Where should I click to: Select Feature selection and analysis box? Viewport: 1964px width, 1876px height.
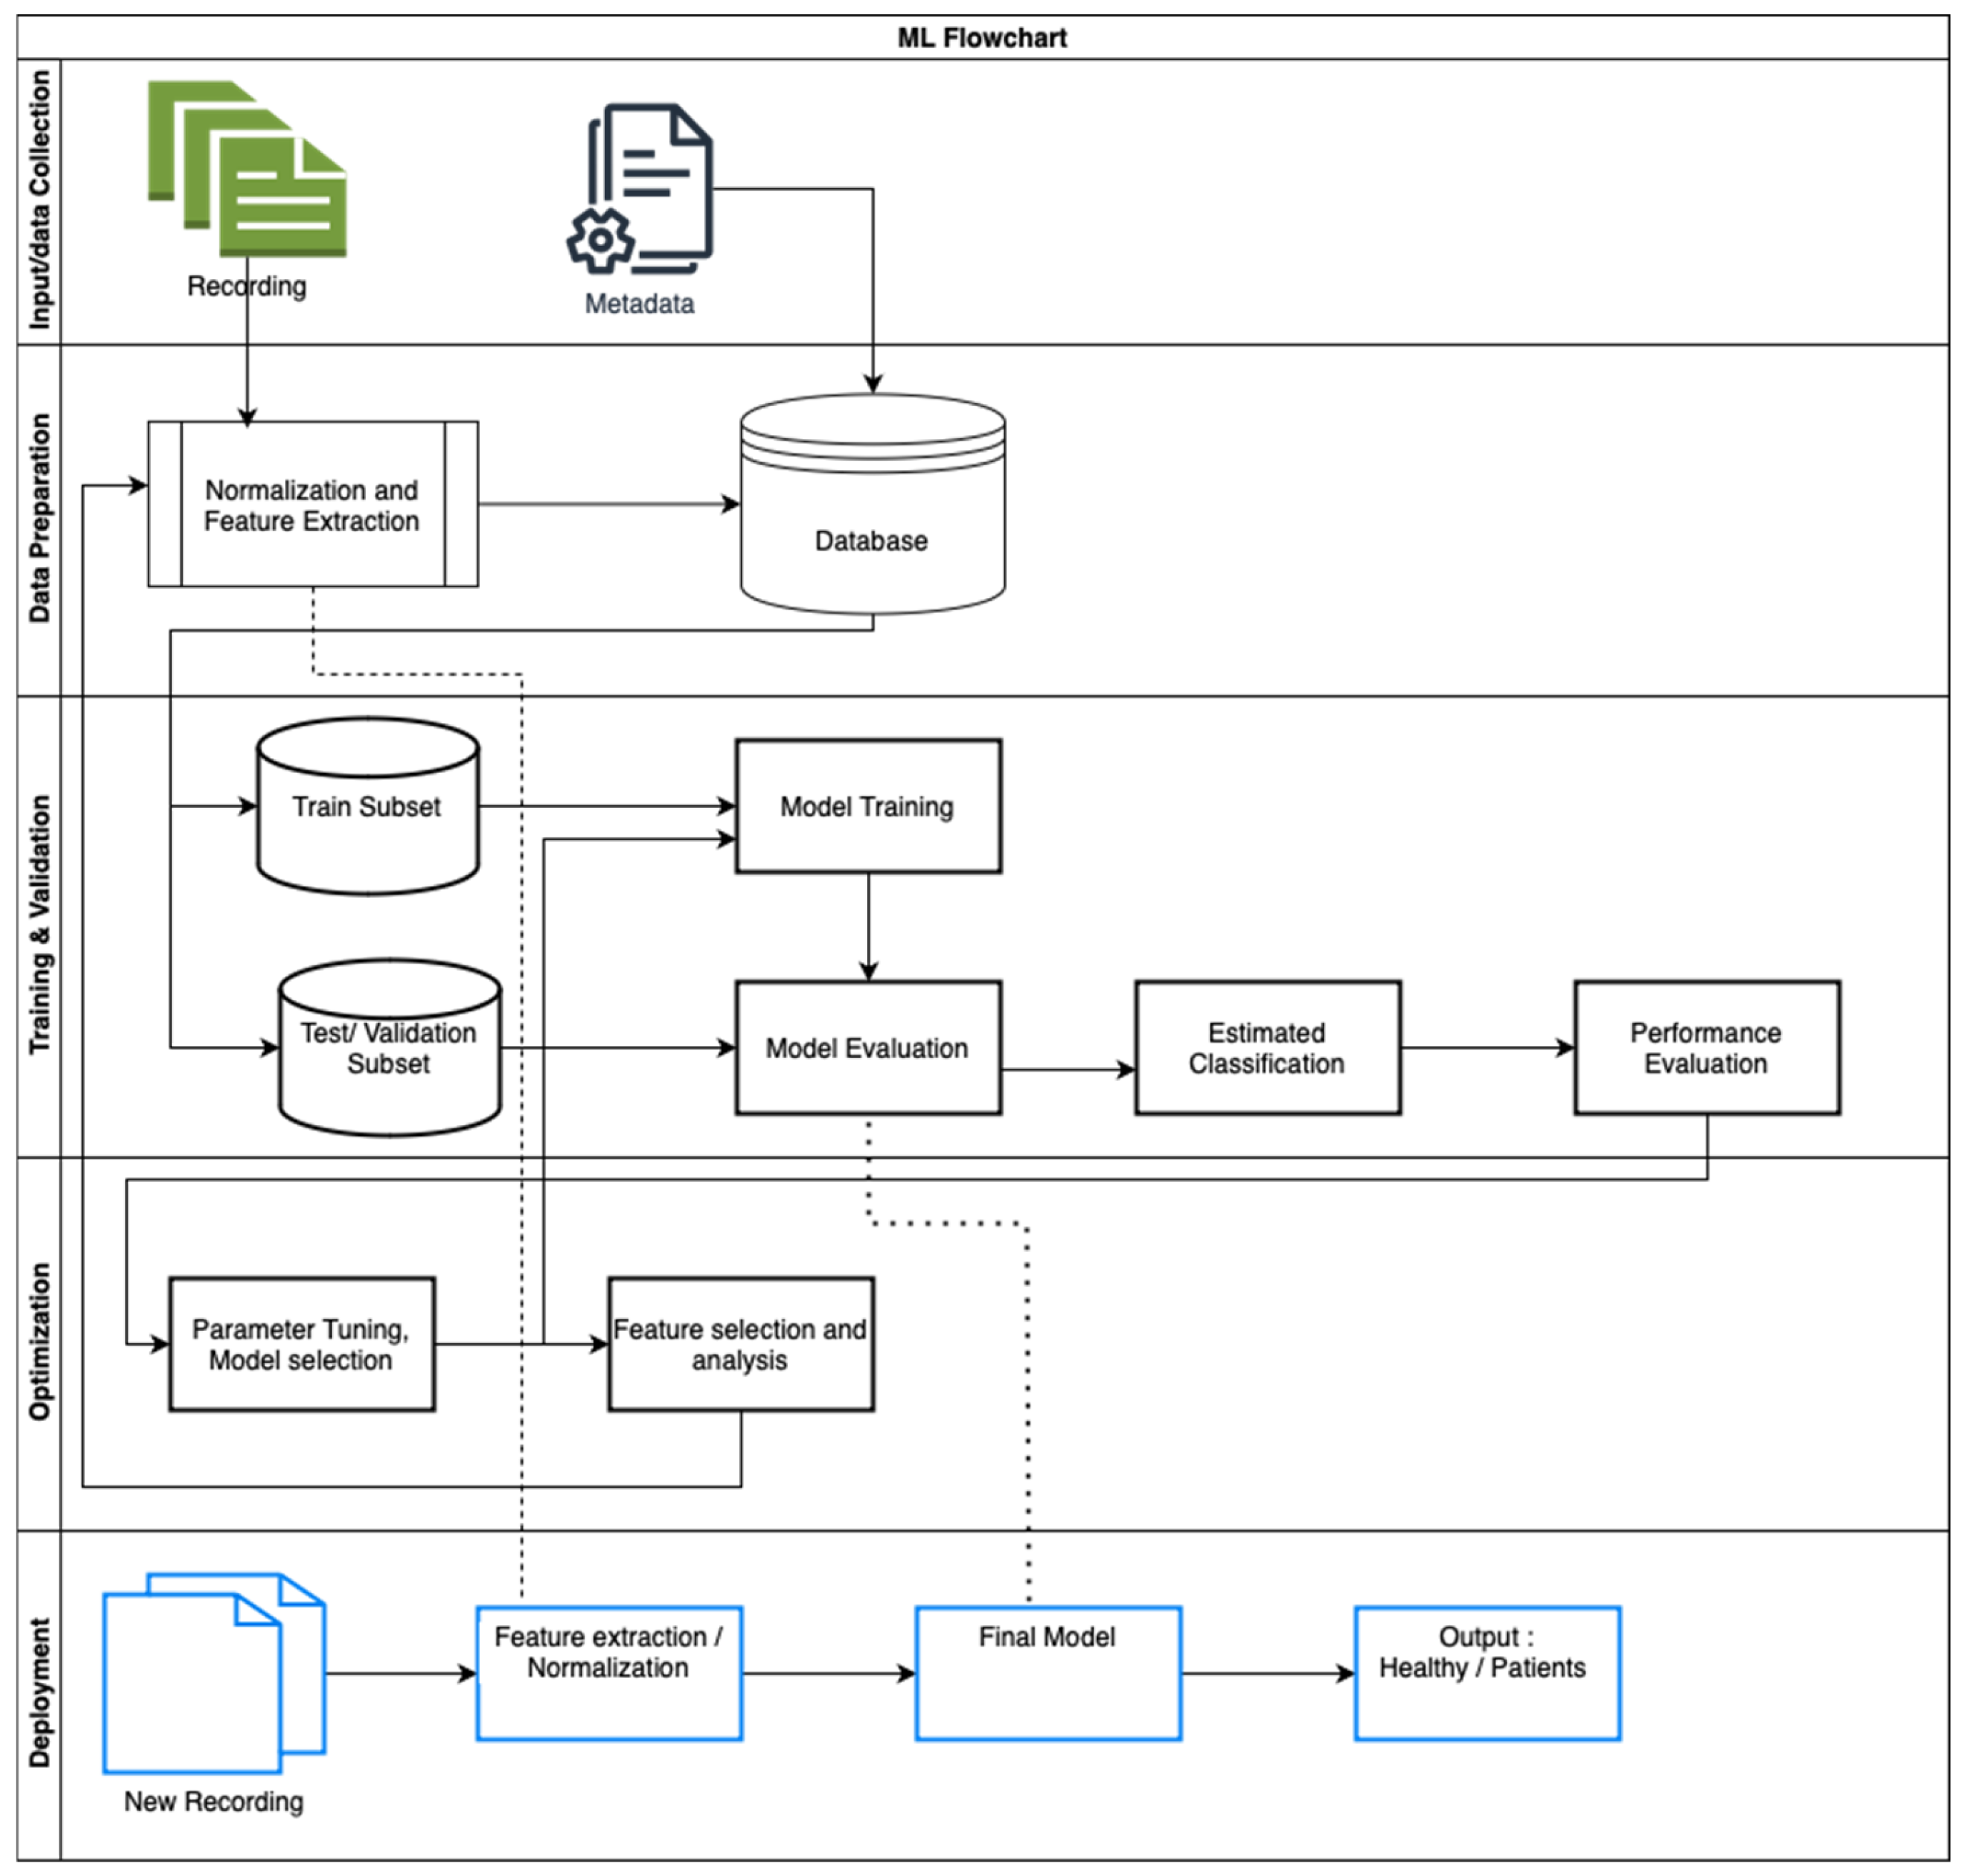pyautogui.click(x=741, y=1344)
